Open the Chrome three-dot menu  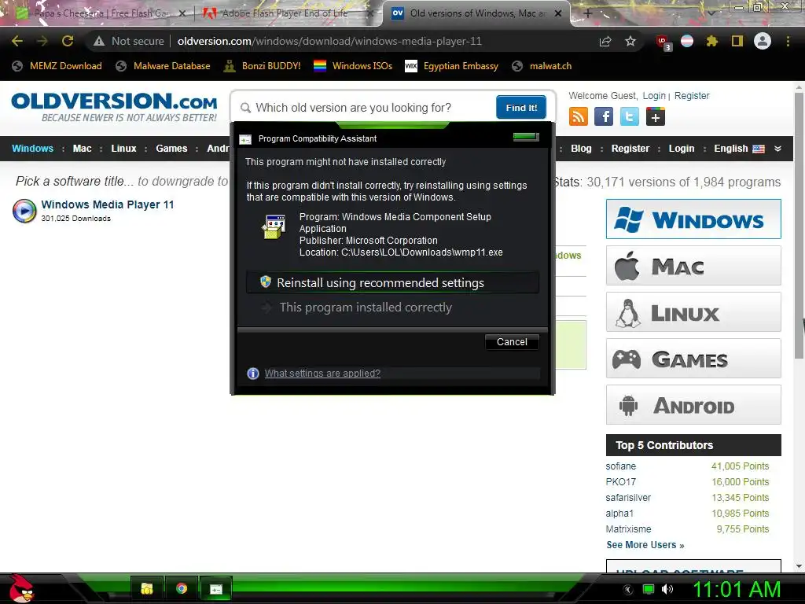point(788,41)
